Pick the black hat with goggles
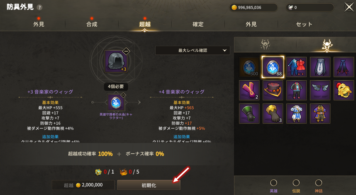 273,90
